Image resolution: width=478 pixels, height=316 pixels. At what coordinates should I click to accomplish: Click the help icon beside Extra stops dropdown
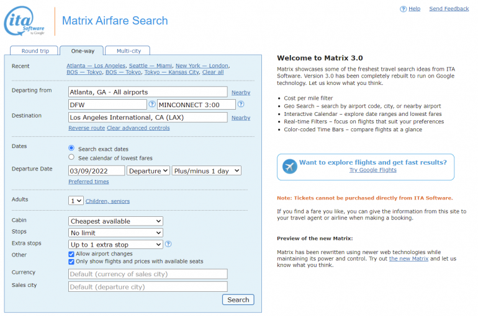pos(168,244)
